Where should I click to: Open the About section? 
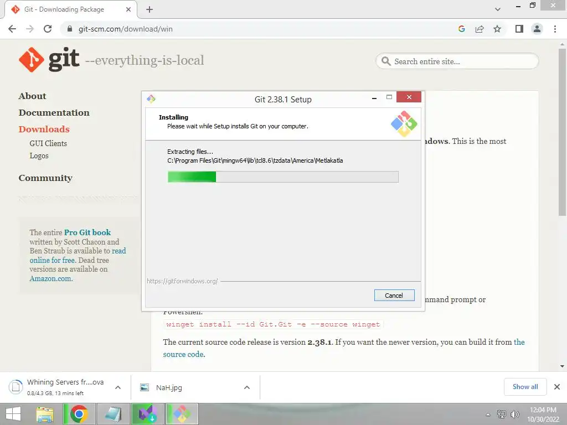click(32, 96)
